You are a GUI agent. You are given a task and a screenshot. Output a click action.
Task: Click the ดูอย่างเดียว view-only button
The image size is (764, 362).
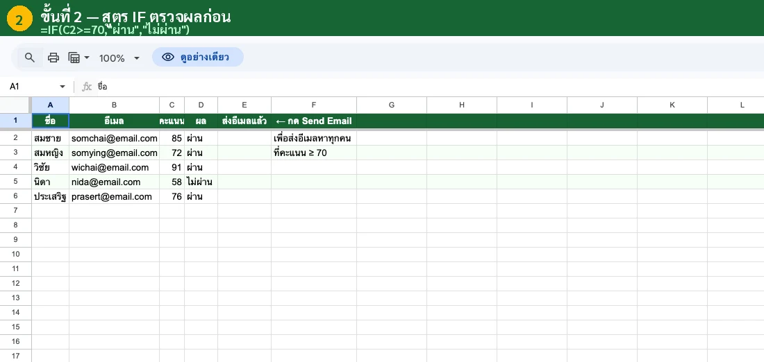tap(198, 57)
